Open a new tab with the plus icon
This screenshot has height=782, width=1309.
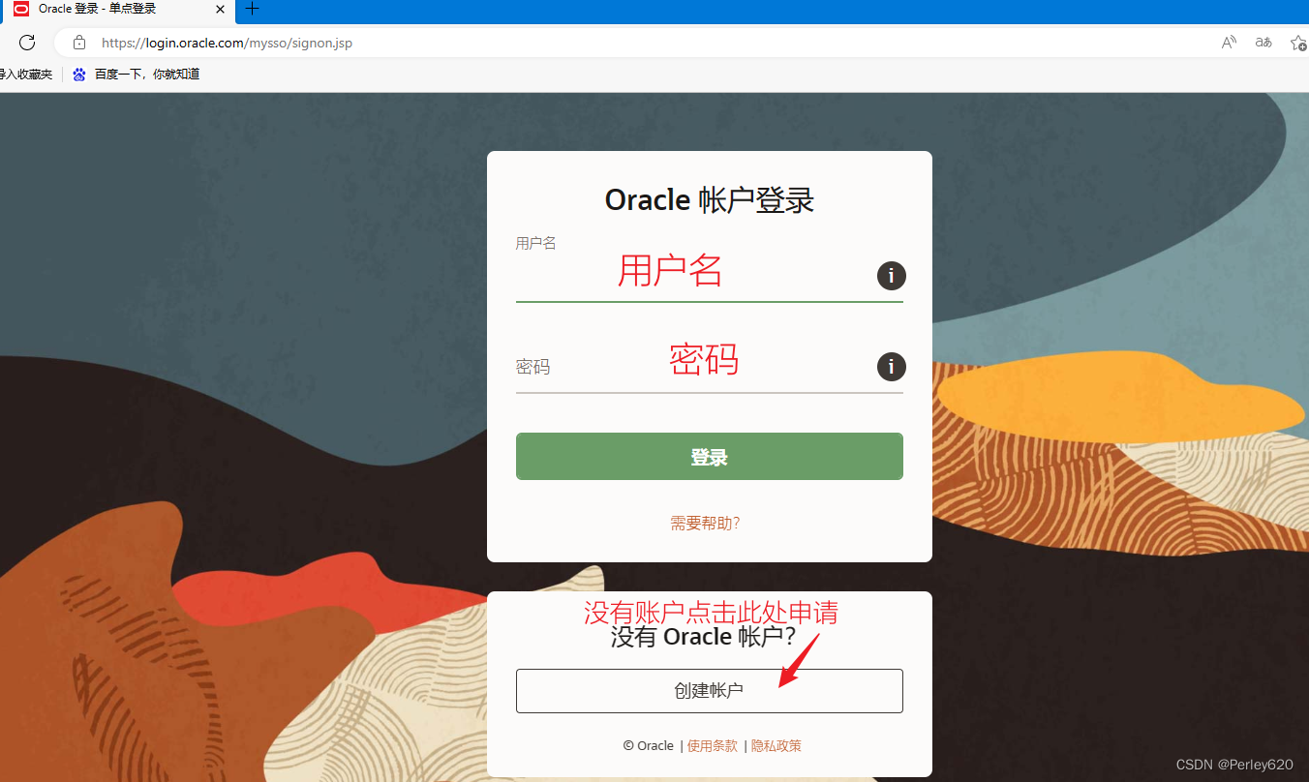[253, 9]
